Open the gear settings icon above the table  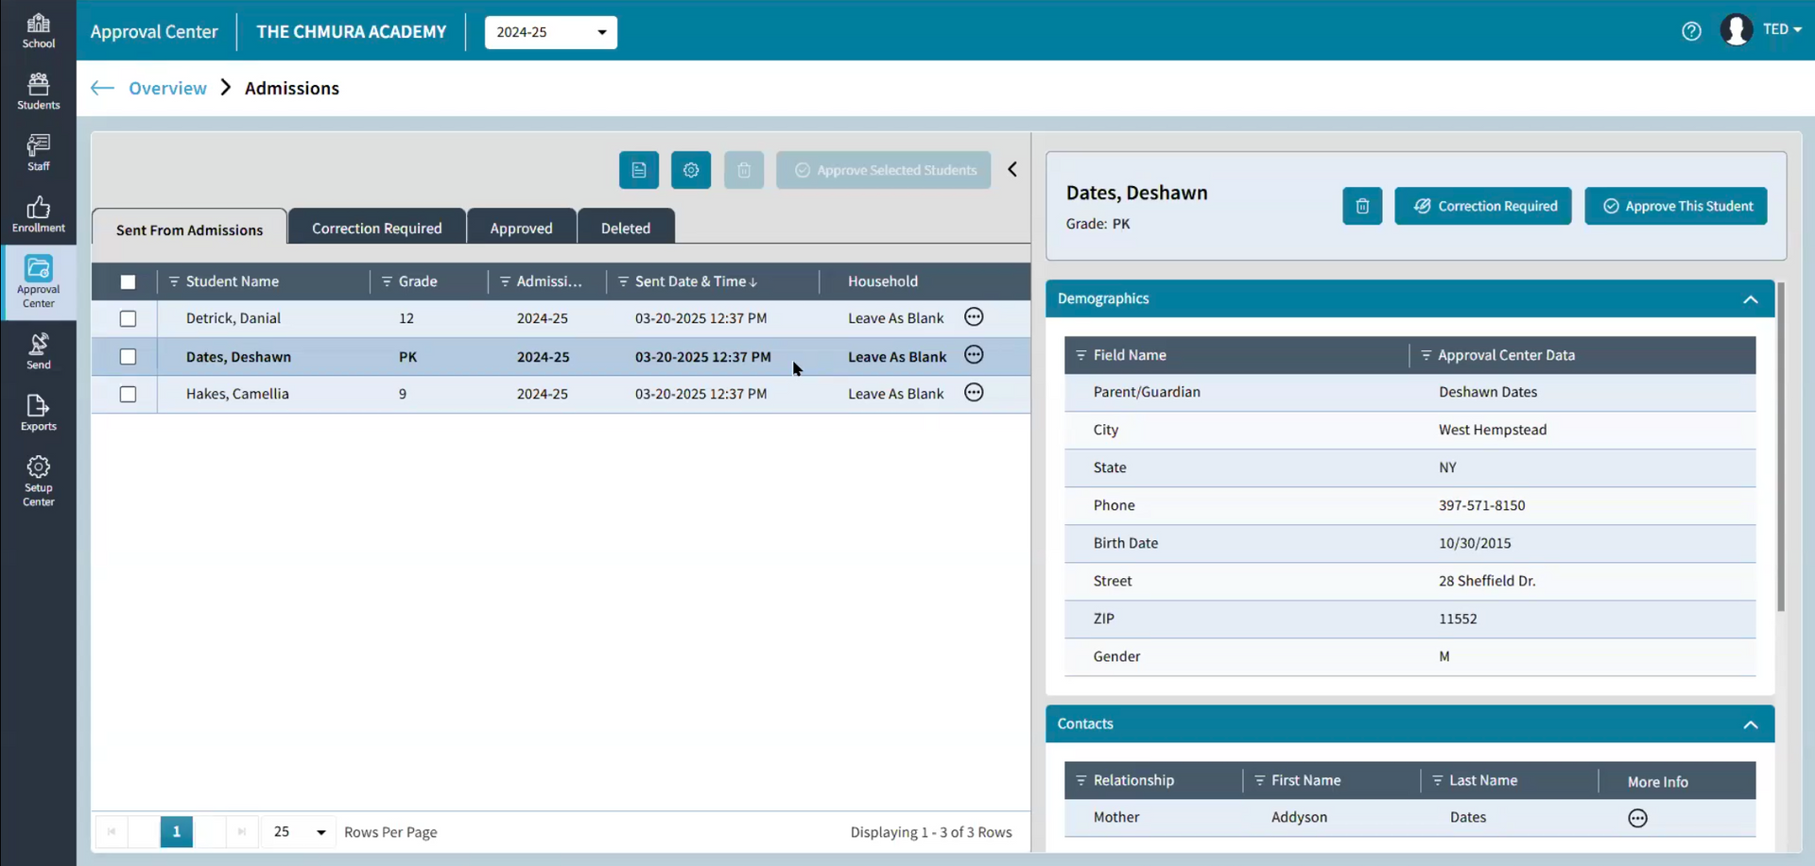691,170
